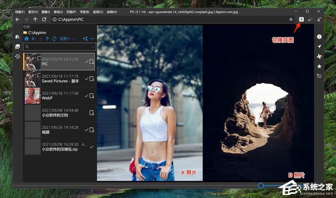Viewport: 336px width, 198px height.
Task: Open the bookmarks panel star icon
Action: pos(319,66)
